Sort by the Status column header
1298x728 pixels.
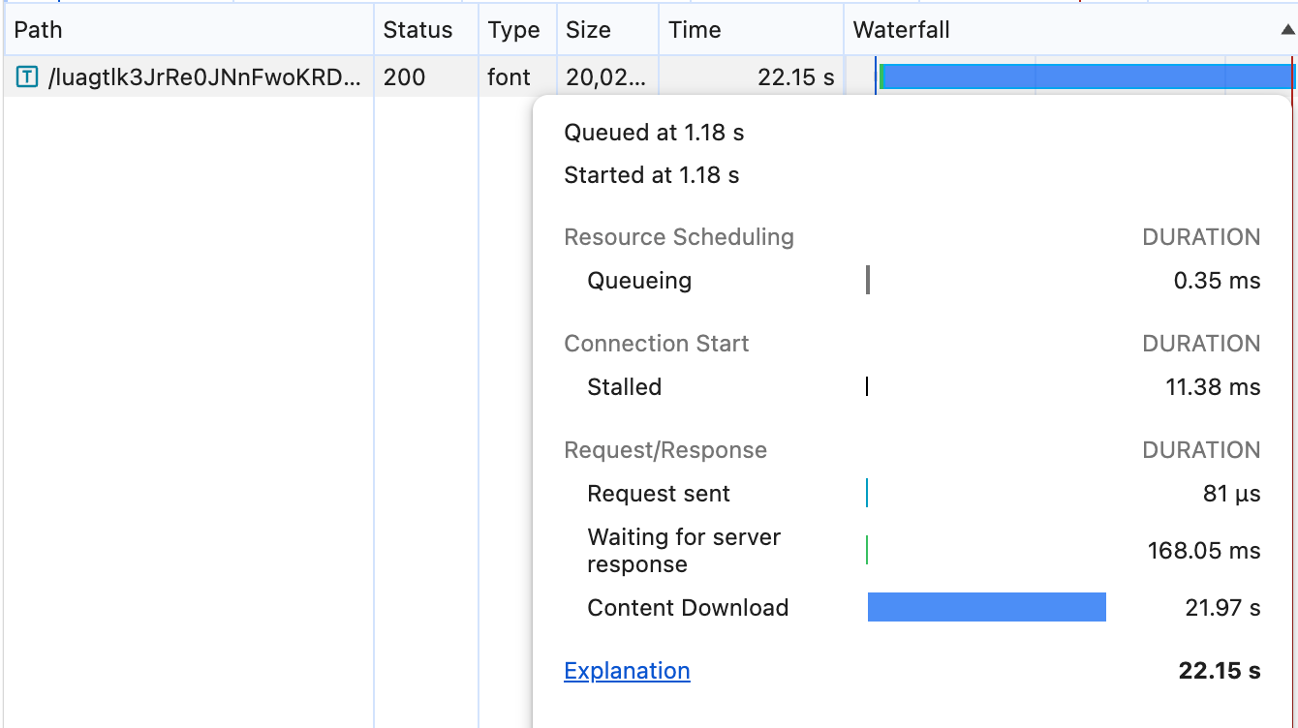(x=417, y=30)
